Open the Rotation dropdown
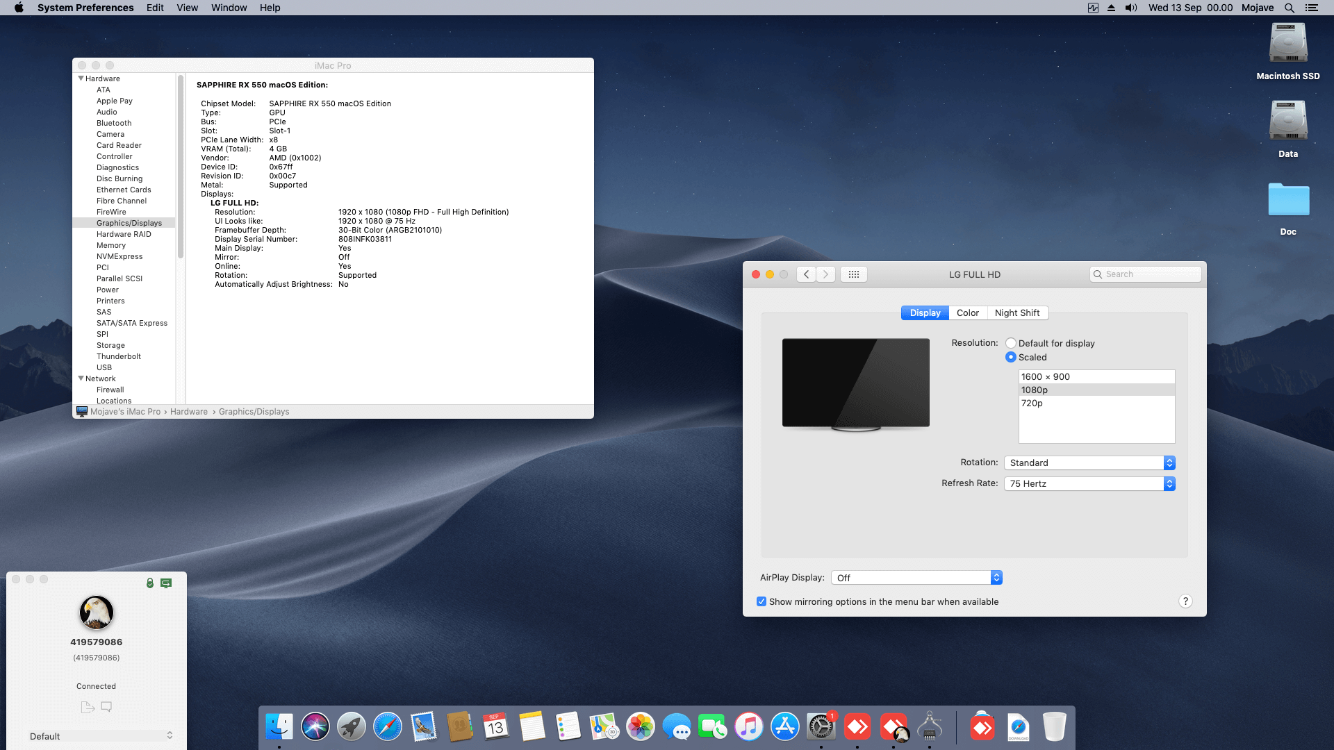Viewport: 1334px width, 750px height. coord(1089,462)
